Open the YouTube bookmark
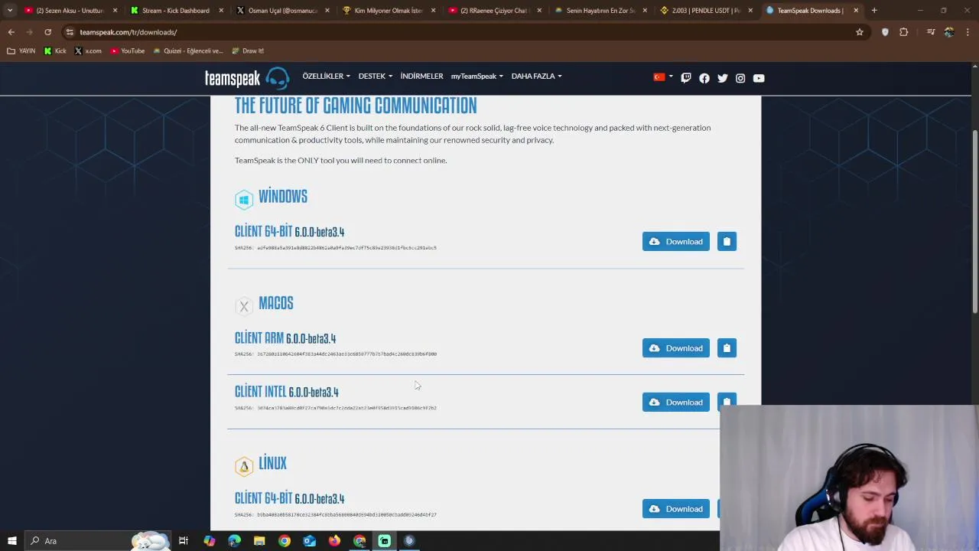979x551 pixels. pyautogui.click(x=128, y=51)
